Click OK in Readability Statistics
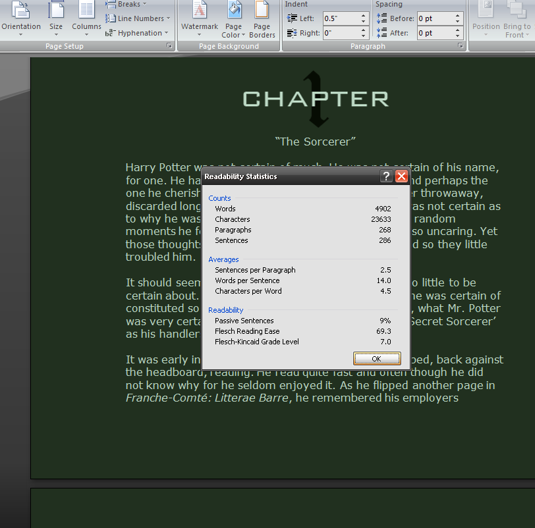This screenshot has height=528, width=535. point(377,359)
